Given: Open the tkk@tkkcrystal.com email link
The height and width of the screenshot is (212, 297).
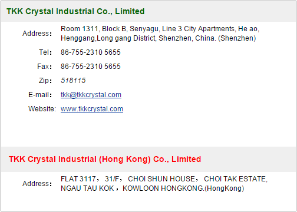Looking at the screenshot, I should pyautogui.click(x=91, y=95).
